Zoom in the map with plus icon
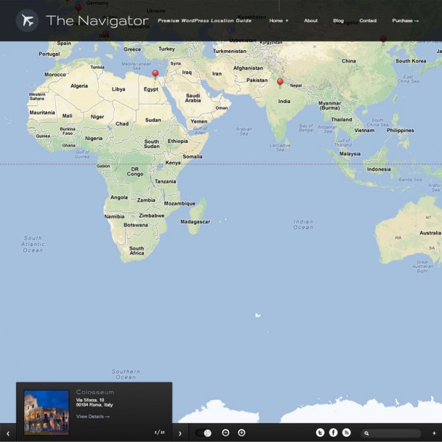Screen dimensions: 442x442 click(242, 432)
